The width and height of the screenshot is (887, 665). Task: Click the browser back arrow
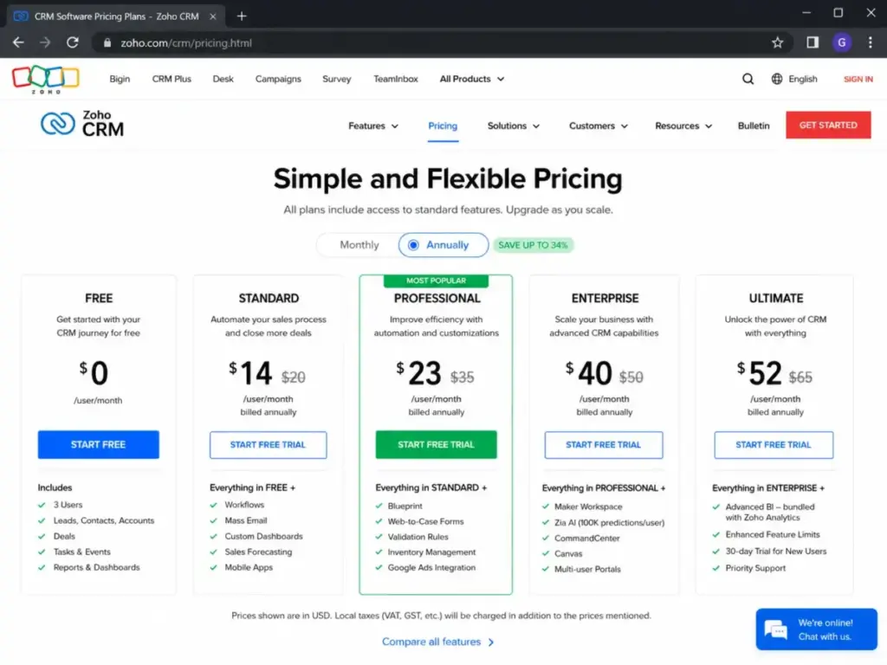coord(18,42)
